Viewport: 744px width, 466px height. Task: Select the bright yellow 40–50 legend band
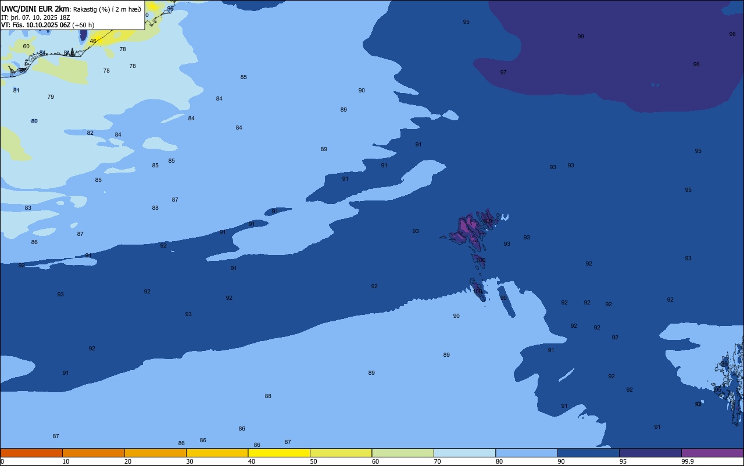279,453
